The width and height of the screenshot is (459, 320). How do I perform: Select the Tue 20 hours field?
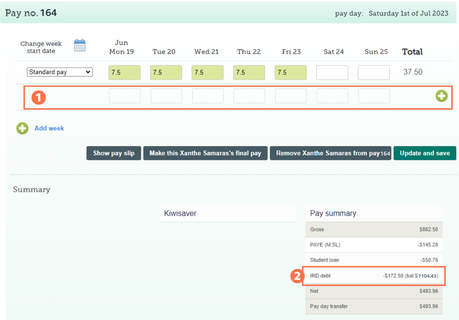(x=166, y=72)
